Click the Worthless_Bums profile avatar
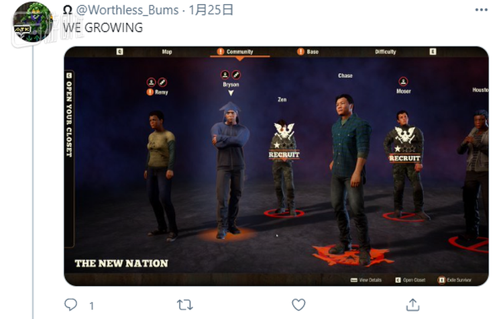Image resolution: width=503 pixels, height=319 pixels. [x=32, y=22]
